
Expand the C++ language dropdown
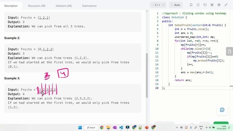158,5
